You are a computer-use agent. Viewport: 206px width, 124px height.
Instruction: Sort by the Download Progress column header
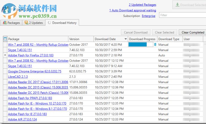pos(142,39)
